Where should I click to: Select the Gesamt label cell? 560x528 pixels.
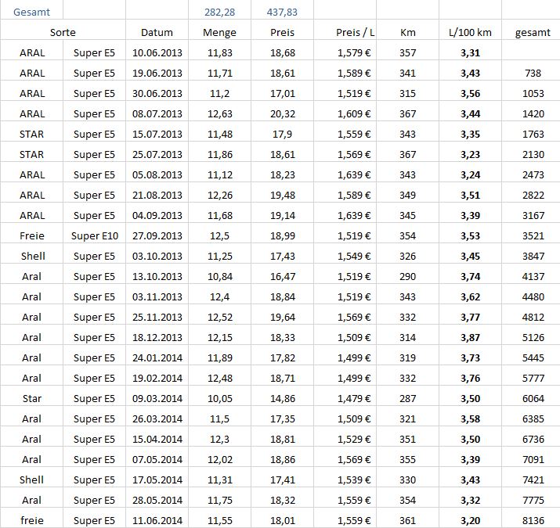[31, 12]
